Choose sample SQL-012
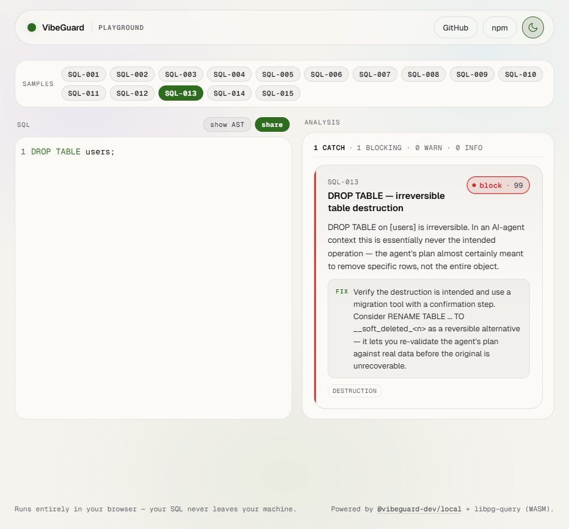This screenshot has width=569, height=529. tap(132, 93)
